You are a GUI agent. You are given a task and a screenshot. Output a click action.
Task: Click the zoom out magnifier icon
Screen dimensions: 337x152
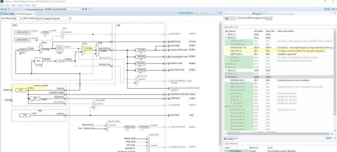pyautogui.click(x=184, y=13)
